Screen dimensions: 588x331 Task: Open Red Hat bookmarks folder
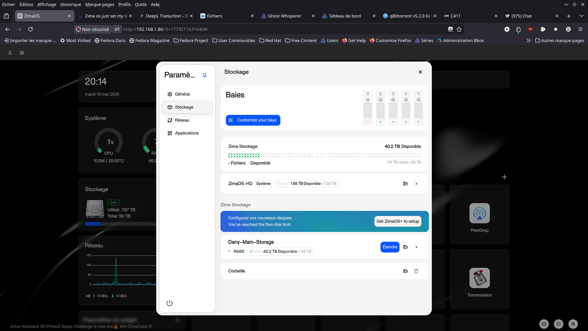coord(270,41)
